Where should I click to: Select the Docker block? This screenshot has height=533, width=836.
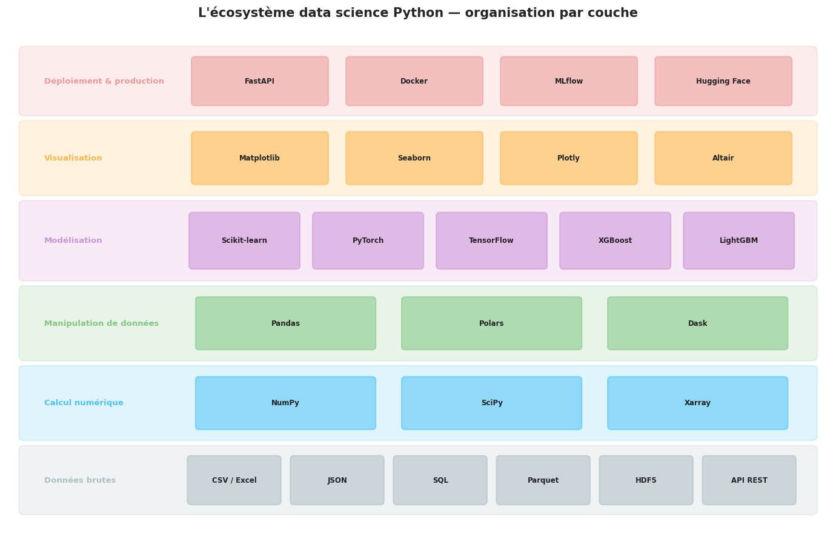pos(414,81)
